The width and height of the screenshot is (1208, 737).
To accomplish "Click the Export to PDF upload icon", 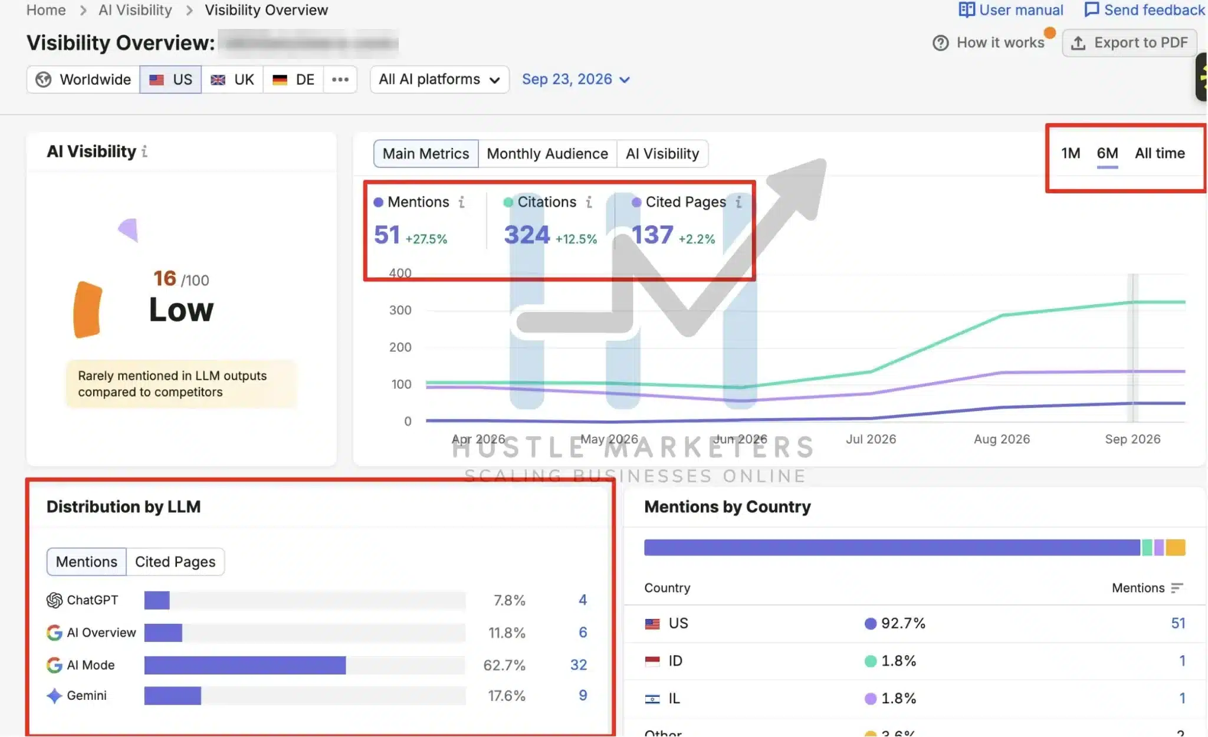I will click(1078, 43).
